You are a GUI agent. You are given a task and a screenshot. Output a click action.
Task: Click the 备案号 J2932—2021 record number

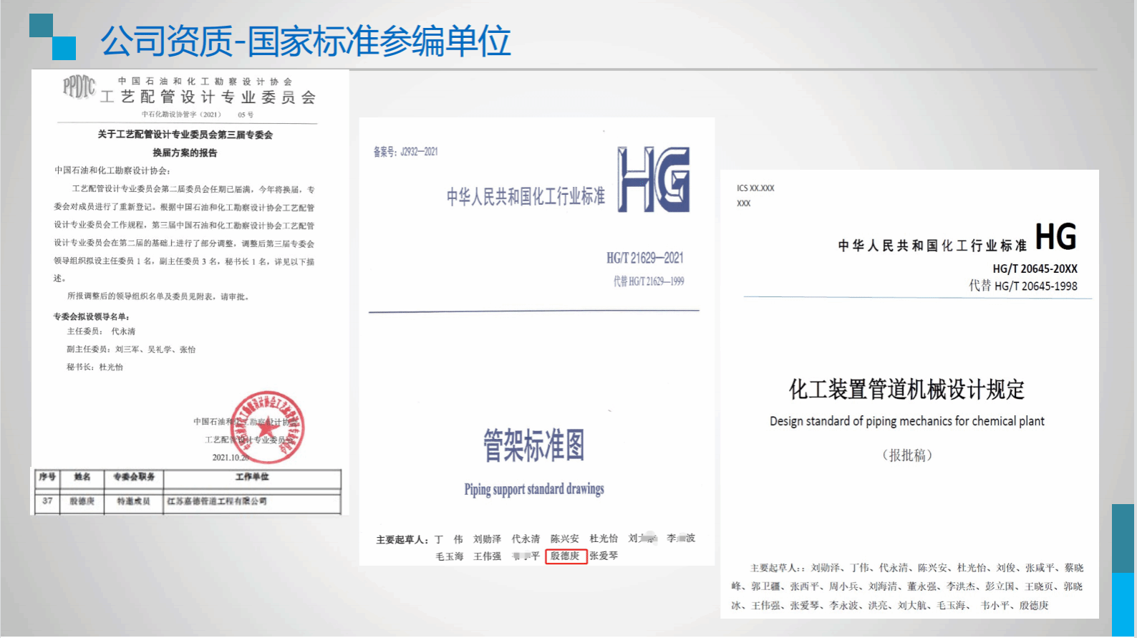(x=405, y=152)
